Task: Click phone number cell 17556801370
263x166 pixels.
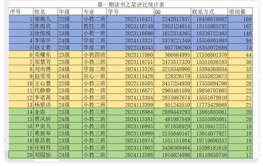Action: click(209, 55)
